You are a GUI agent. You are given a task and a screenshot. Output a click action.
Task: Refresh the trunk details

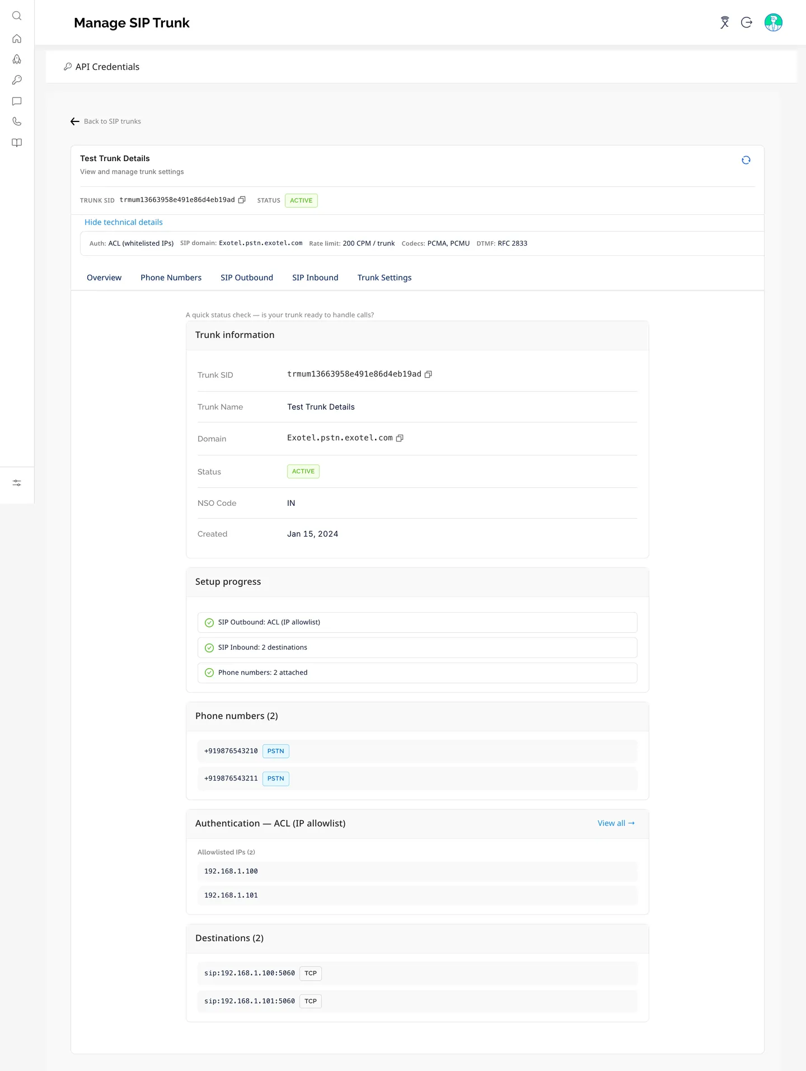746,160
